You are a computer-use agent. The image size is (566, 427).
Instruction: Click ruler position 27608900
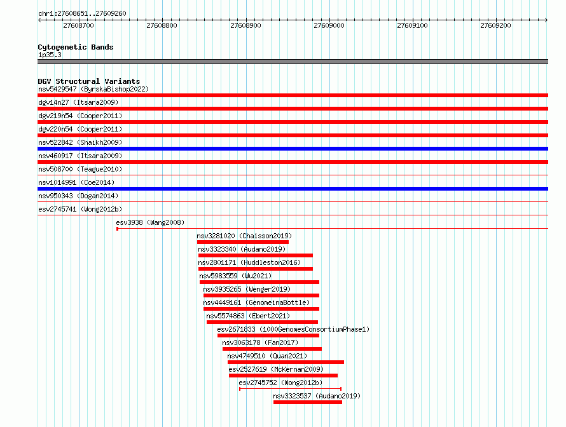pyautogui.click(x=245, y=25)
